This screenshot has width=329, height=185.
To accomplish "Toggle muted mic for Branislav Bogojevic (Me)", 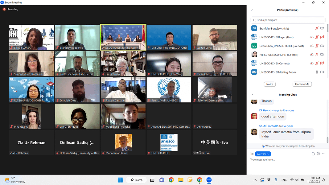I will pyautogui.click(x=317, y=28).
